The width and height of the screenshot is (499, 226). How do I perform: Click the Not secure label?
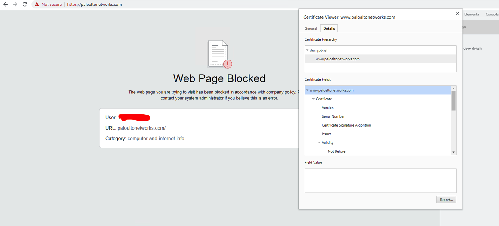pyautogui.click(x=51, y=5)
